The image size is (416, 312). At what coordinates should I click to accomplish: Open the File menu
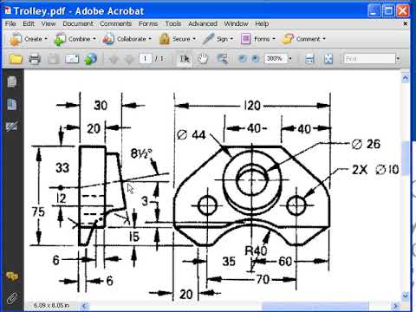(10, 24)
